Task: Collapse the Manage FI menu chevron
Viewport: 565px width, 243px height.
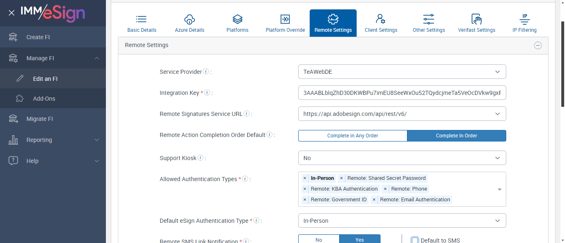Action: pos(97,58)
